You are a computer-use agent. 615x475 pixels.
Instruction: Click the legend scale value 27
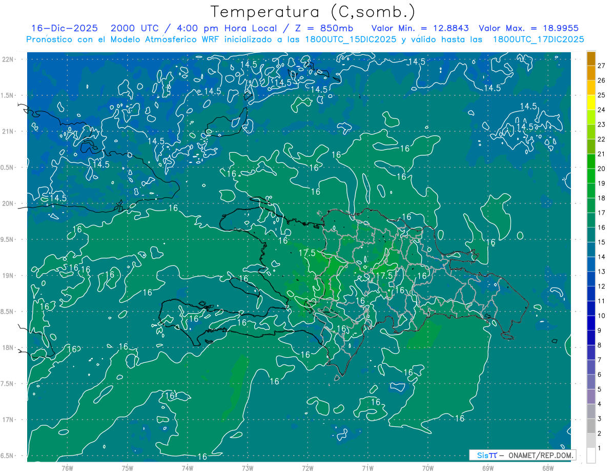point(601,66)
